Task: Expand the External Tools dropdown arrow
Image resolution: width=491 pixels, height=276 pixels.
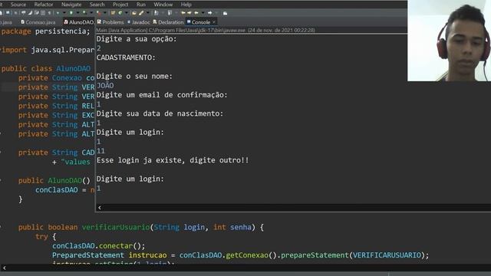Action: pos(105,13)
